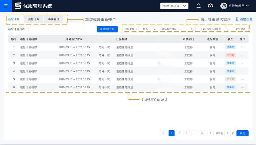
Task: Click the 确定 confirm button
Action: [242, 133]
